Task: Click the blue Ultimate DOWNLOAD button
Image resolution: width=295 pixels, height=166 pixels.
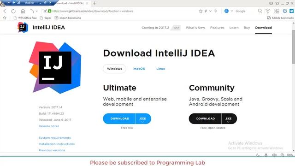Action: [x=119, y=119]
